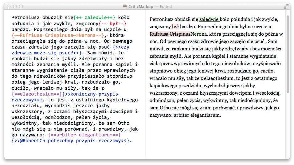The width and height of the screenshot is (294, 165).
Task: Click struck-through "Rufriusa Crispinus" in preview
Action: tap(170, 34)
